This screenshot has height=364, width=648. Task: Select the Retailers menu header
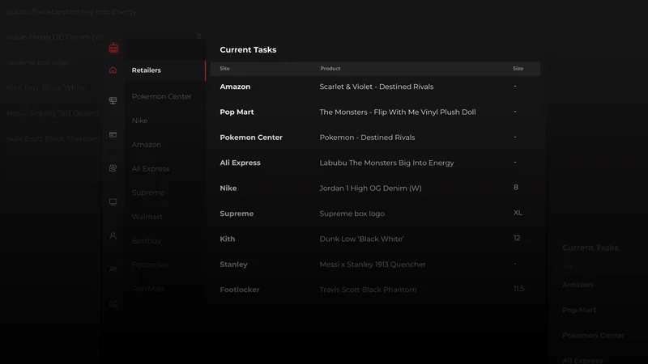147,70
